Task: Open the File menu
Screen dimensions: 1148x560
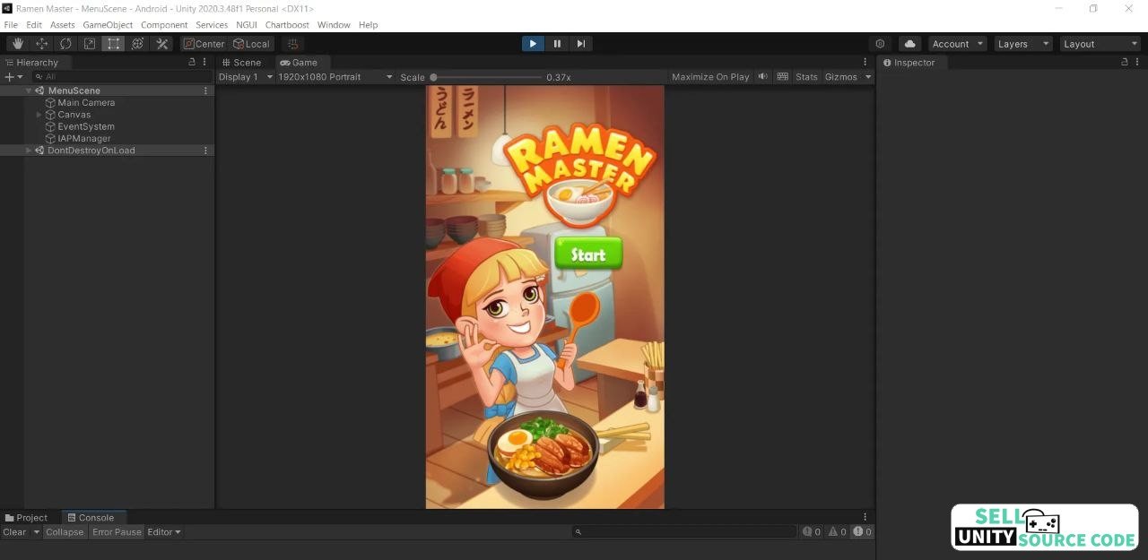Action: (x=11, y=25)
